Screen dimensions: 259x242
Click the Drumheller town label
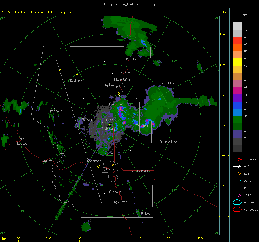click(x=169, y=142)
